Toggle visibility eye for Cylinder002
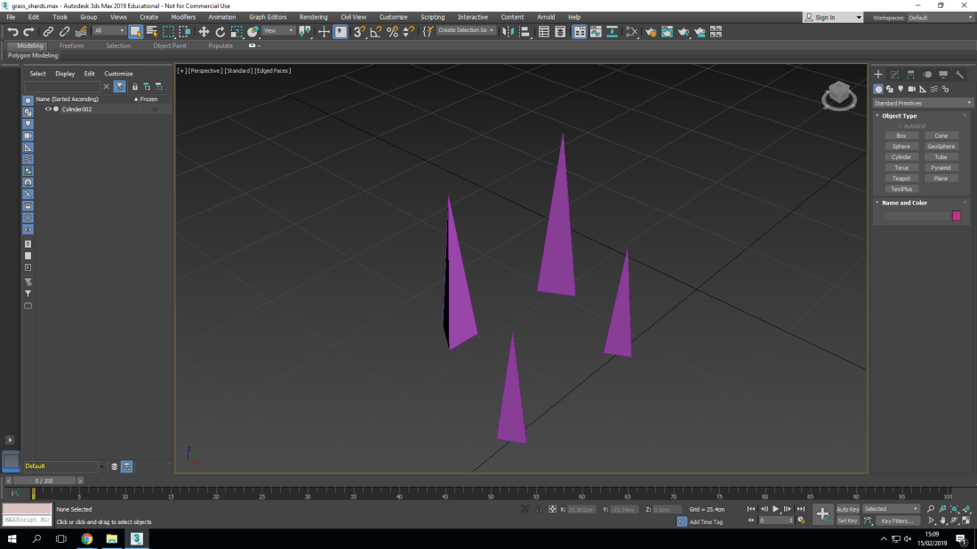Image resolution: width=977 pixels, height=549 pixels. pyautogui.click(x=48, y=108)
